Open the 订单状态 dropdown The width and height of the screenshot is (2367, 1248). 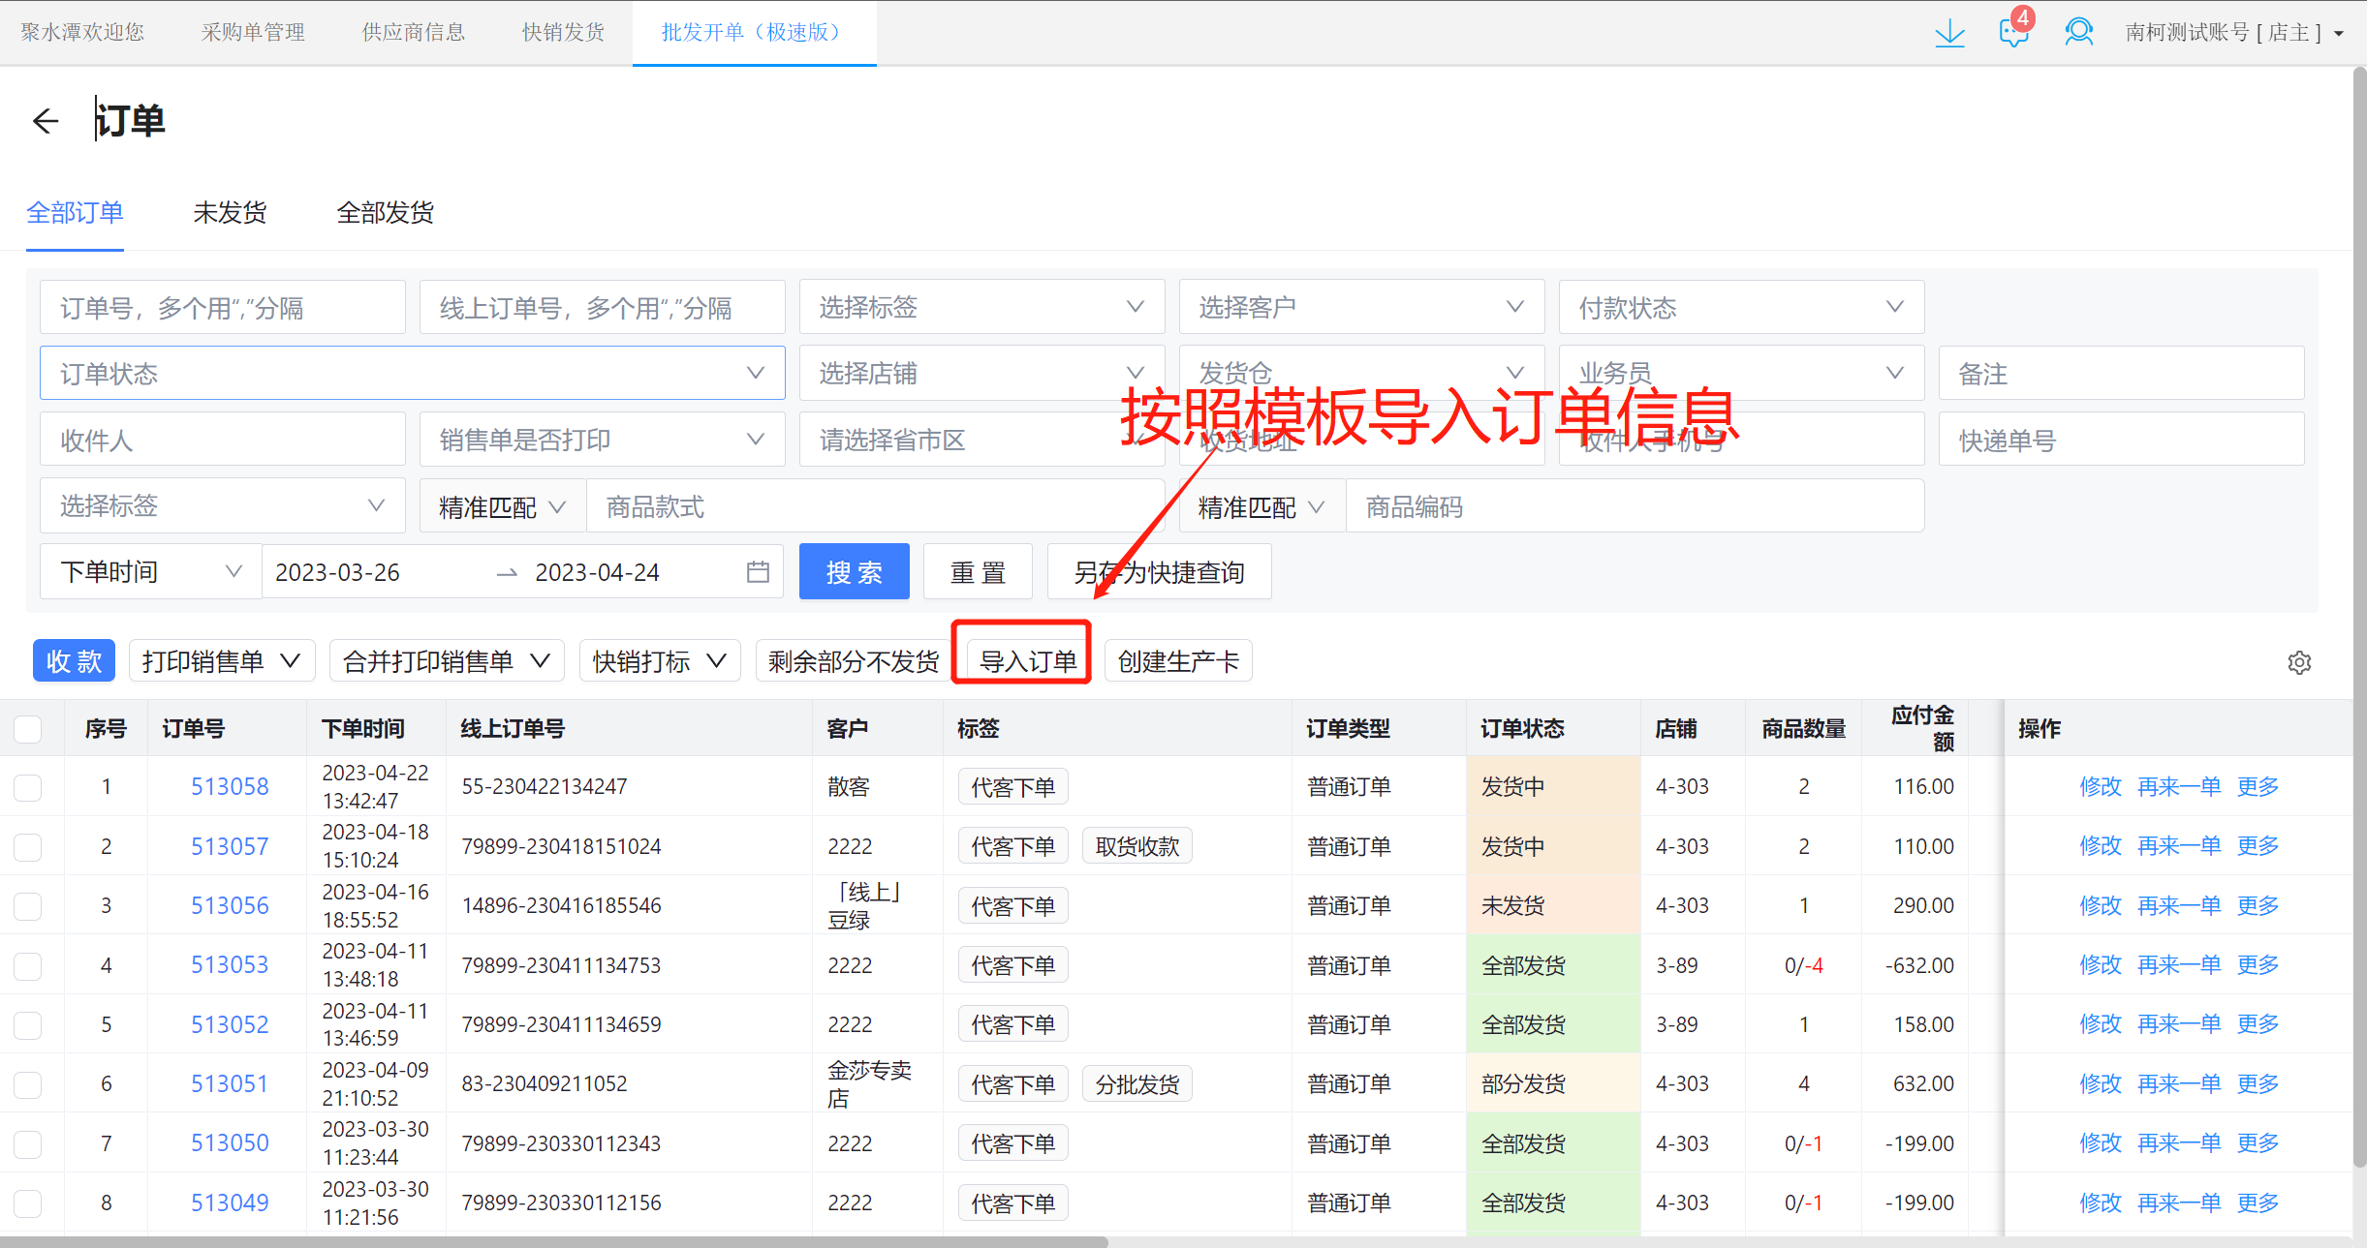412,374
